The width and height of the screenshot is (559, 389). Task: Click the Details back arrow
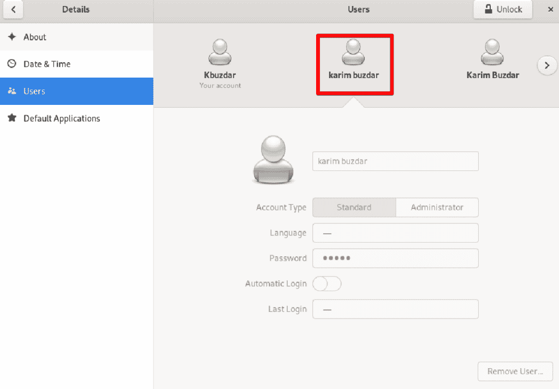13,9
